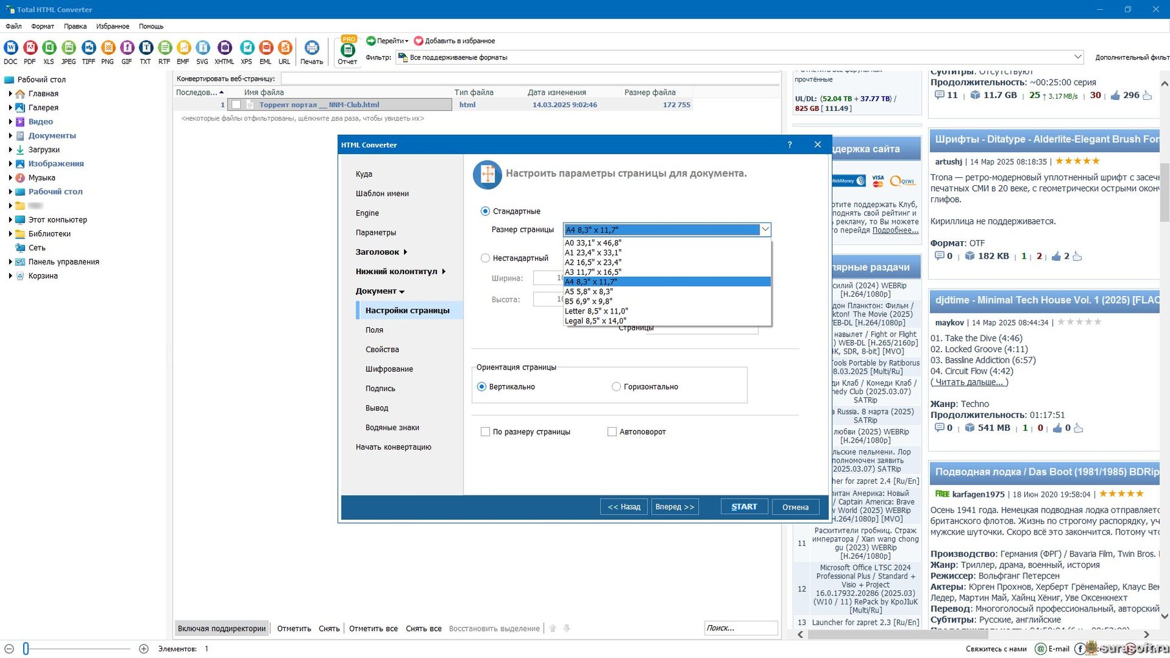Click the Отмена button
This screenshot has height=658, width=1170.
795,507
